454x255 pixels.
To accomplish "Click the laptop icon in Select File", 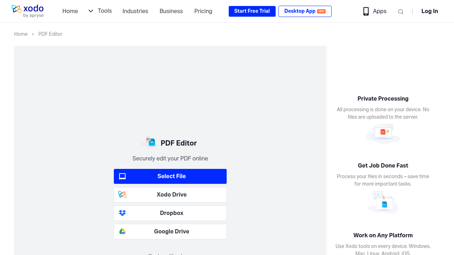I will pyautogui.click(x=122, y=176).
